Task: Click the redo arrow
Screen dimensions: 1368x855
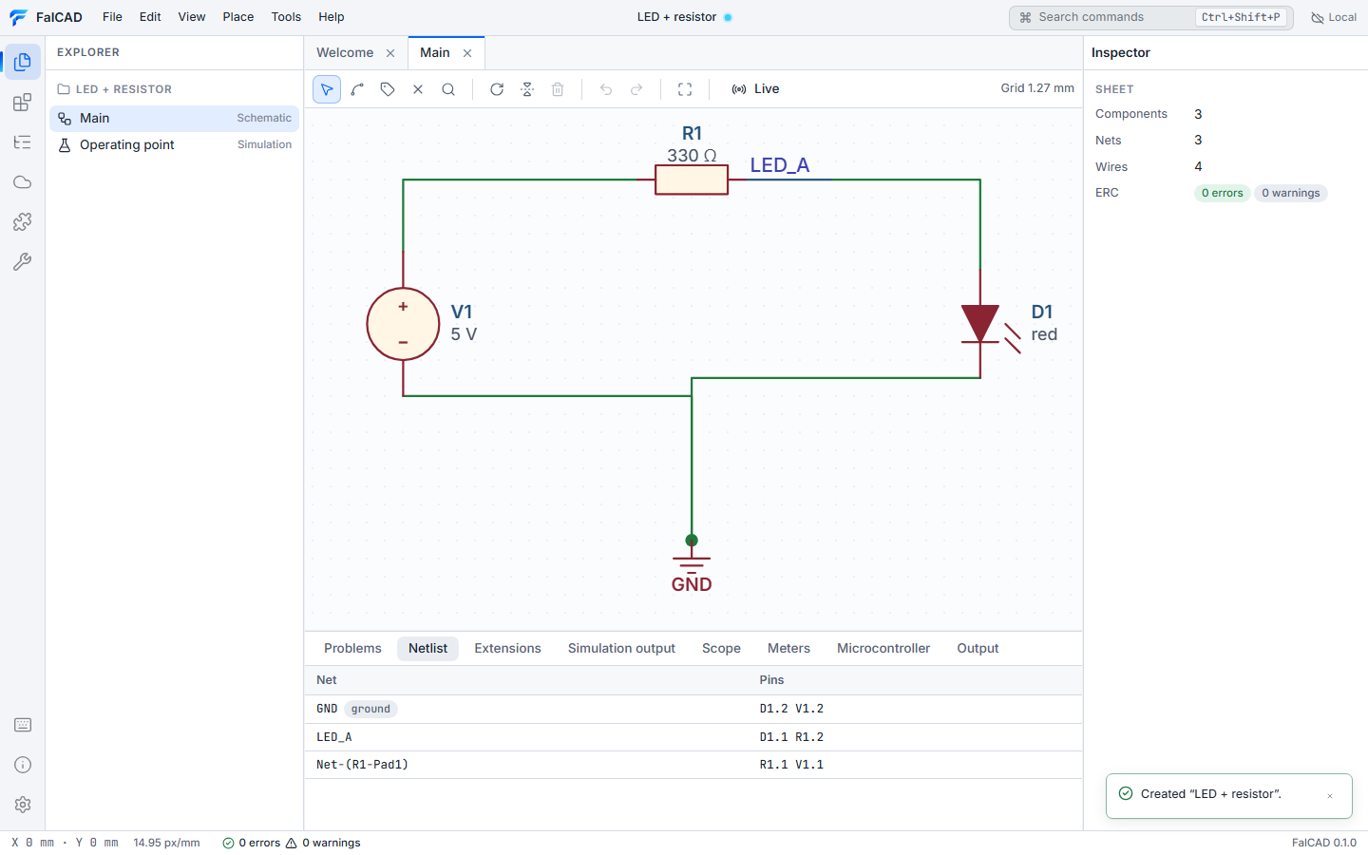Action: (x=636, y=89)
